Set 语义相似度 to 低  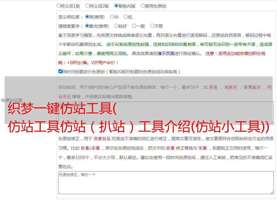point(126,17)
